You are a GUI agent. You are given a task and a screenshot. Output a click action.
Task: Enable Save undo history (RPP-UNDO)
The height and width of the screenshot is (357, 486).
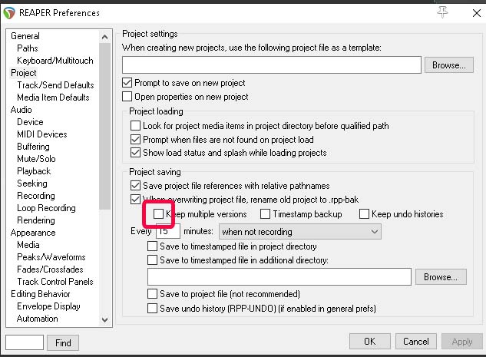152,308
